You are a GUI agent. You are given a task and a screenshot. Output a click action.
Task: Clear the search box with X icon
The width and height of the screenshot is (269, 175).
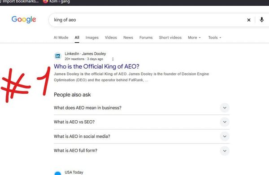[x=248, y=20]
